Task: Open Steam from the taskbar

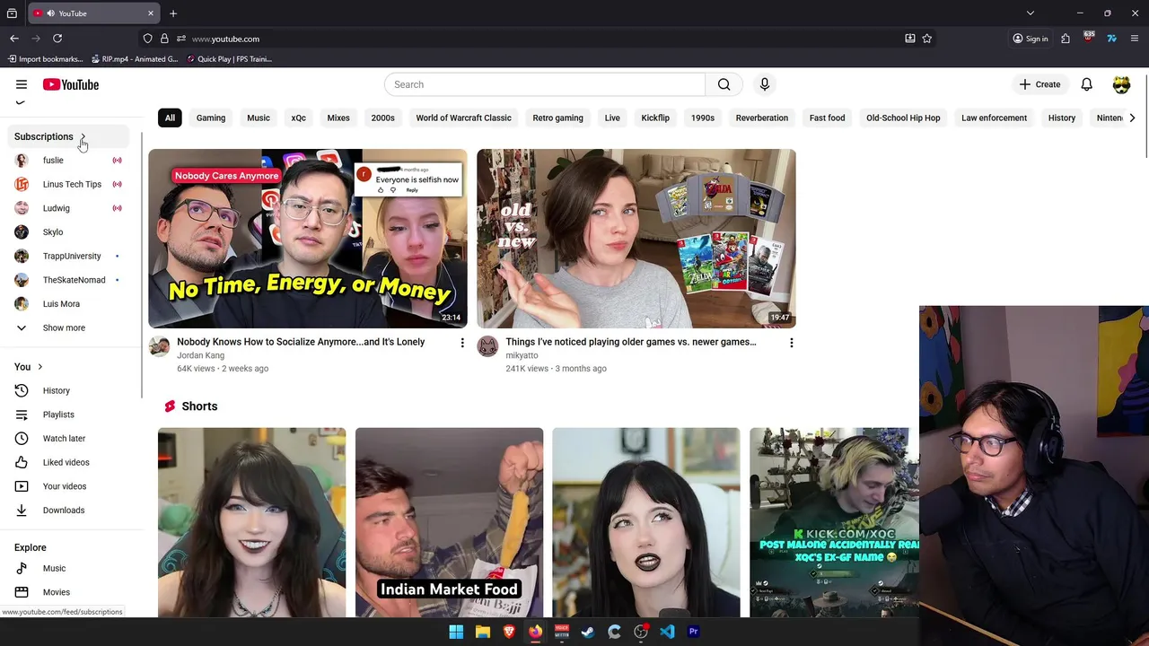Action: tap(588, 632)
